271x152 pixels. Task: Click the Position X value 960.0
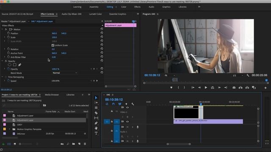(54, 33)
